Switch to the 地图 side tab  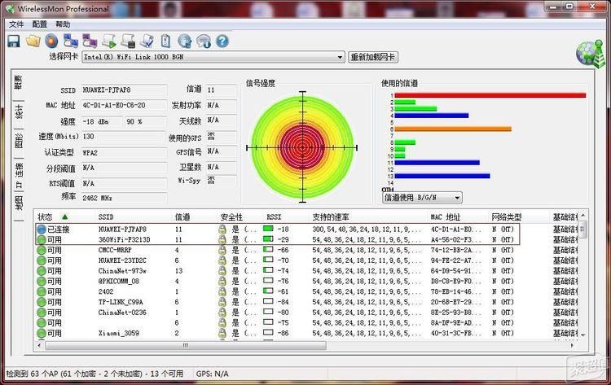click(18, 203)
